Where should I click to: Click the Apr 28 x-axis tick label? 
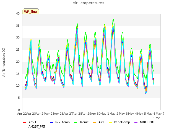coord(77,114)
